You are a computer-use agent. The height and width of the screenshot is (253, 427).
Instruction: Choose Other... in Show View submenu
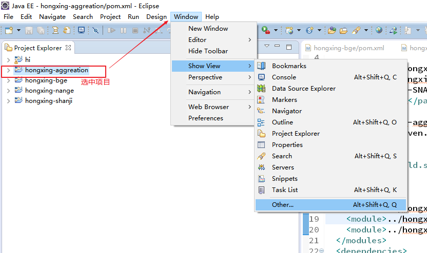tap(331, 205)
